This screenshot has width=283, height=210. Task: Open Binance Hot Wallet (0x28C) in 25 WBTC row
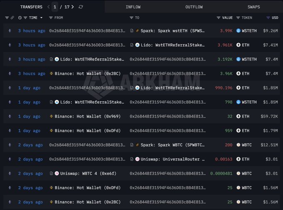[x=87, y=202]
